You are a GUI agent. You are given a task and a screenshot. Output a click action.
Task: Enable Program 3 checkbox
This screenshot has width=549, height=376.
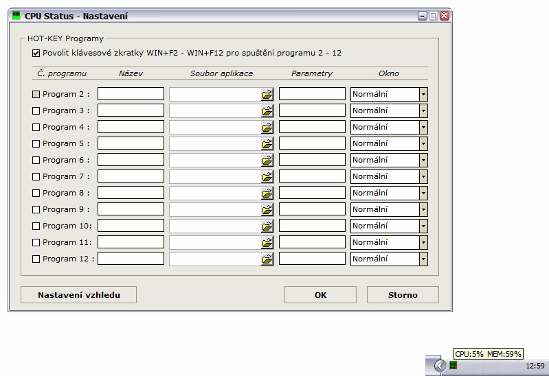pyautogui.click(x=36, y=111)
